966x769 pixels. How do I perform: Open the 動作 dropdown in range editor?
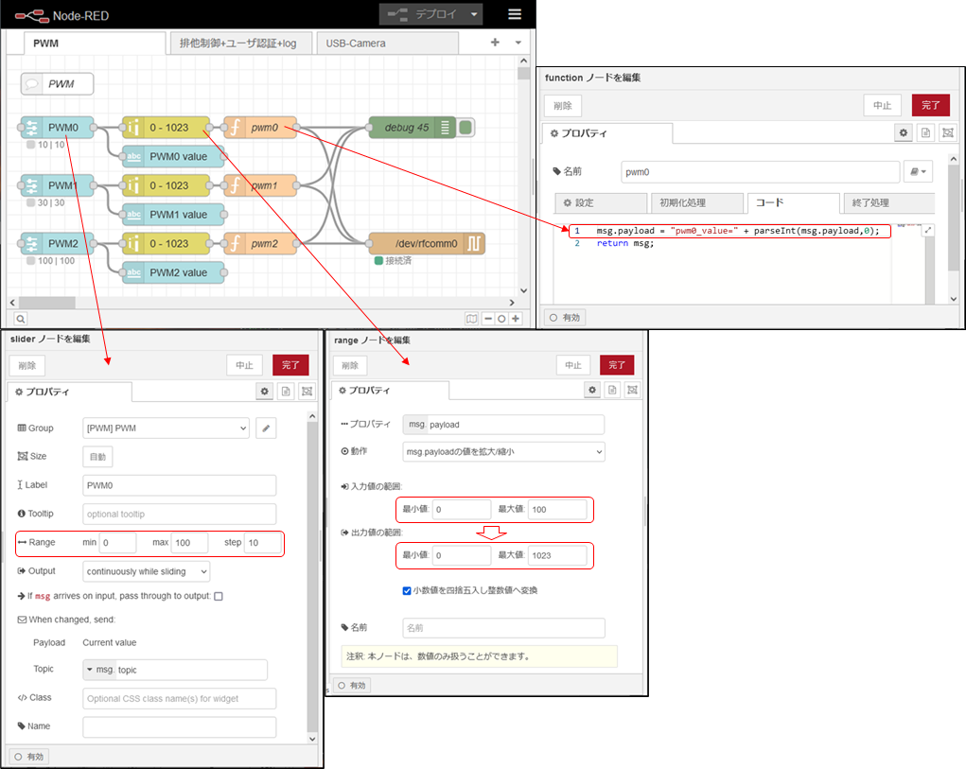(x=502, y=452)
